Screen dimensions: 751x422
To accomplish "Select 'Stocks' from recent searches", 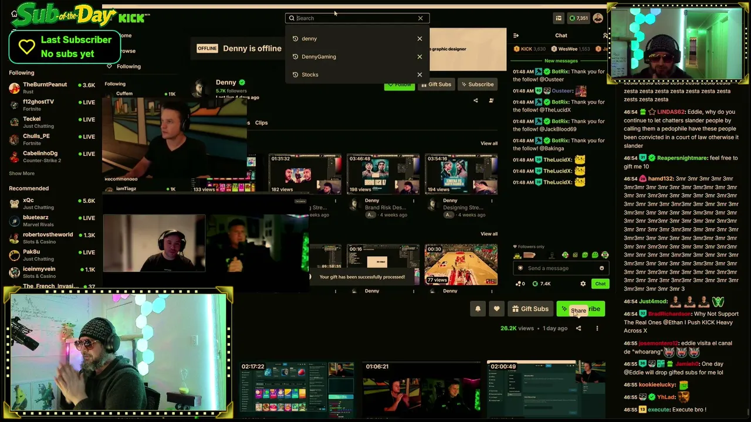I will (310, 75).
